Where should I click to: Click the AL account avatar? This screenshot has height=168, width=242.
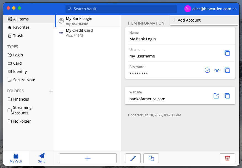click(188, 9)
